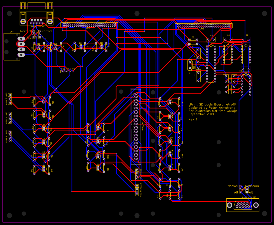Select the U1 DIP chip footprint

click(211, 64)
